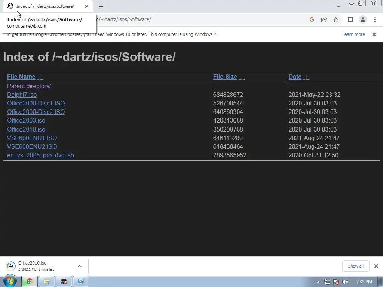Open volume speaker tray icon
Viewport: 383px width, 287px height.
click(345, 282)
